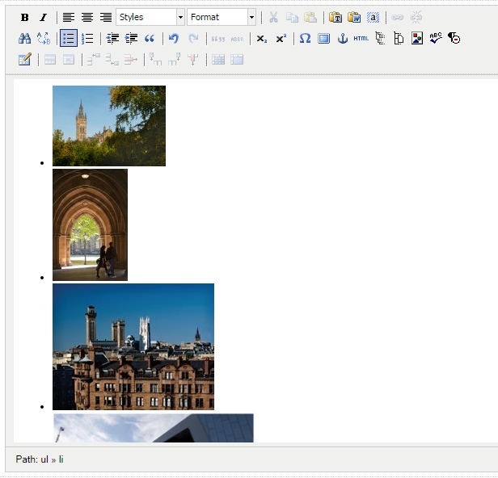Select the stone archway image
The width and height of the screenshot is (498, 478).
point(90,224)
